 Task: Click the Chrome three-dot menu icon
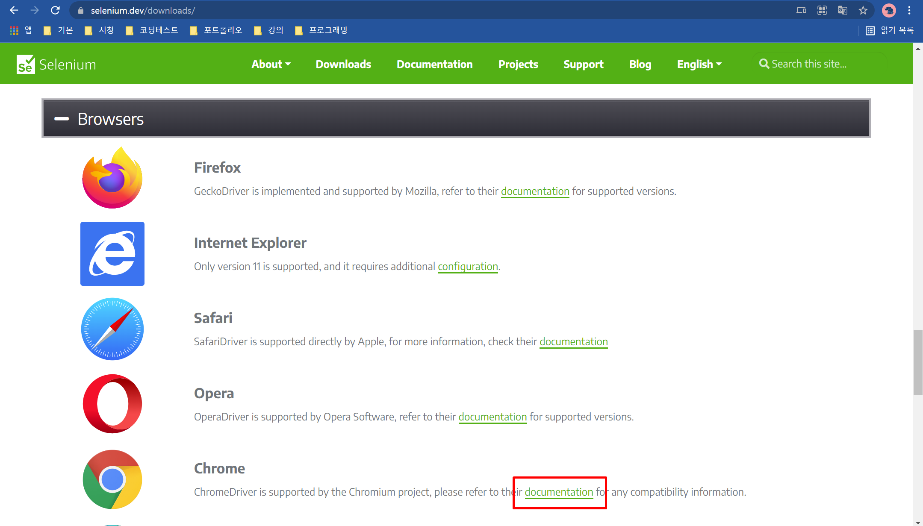(x=909, y=10)
